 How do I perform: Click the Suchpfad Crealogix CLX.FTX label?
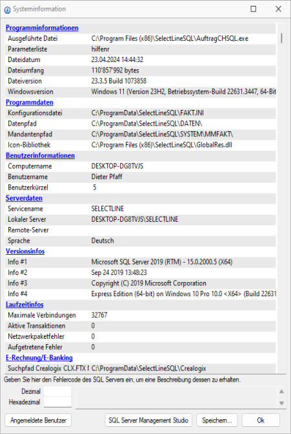(48, 369)
